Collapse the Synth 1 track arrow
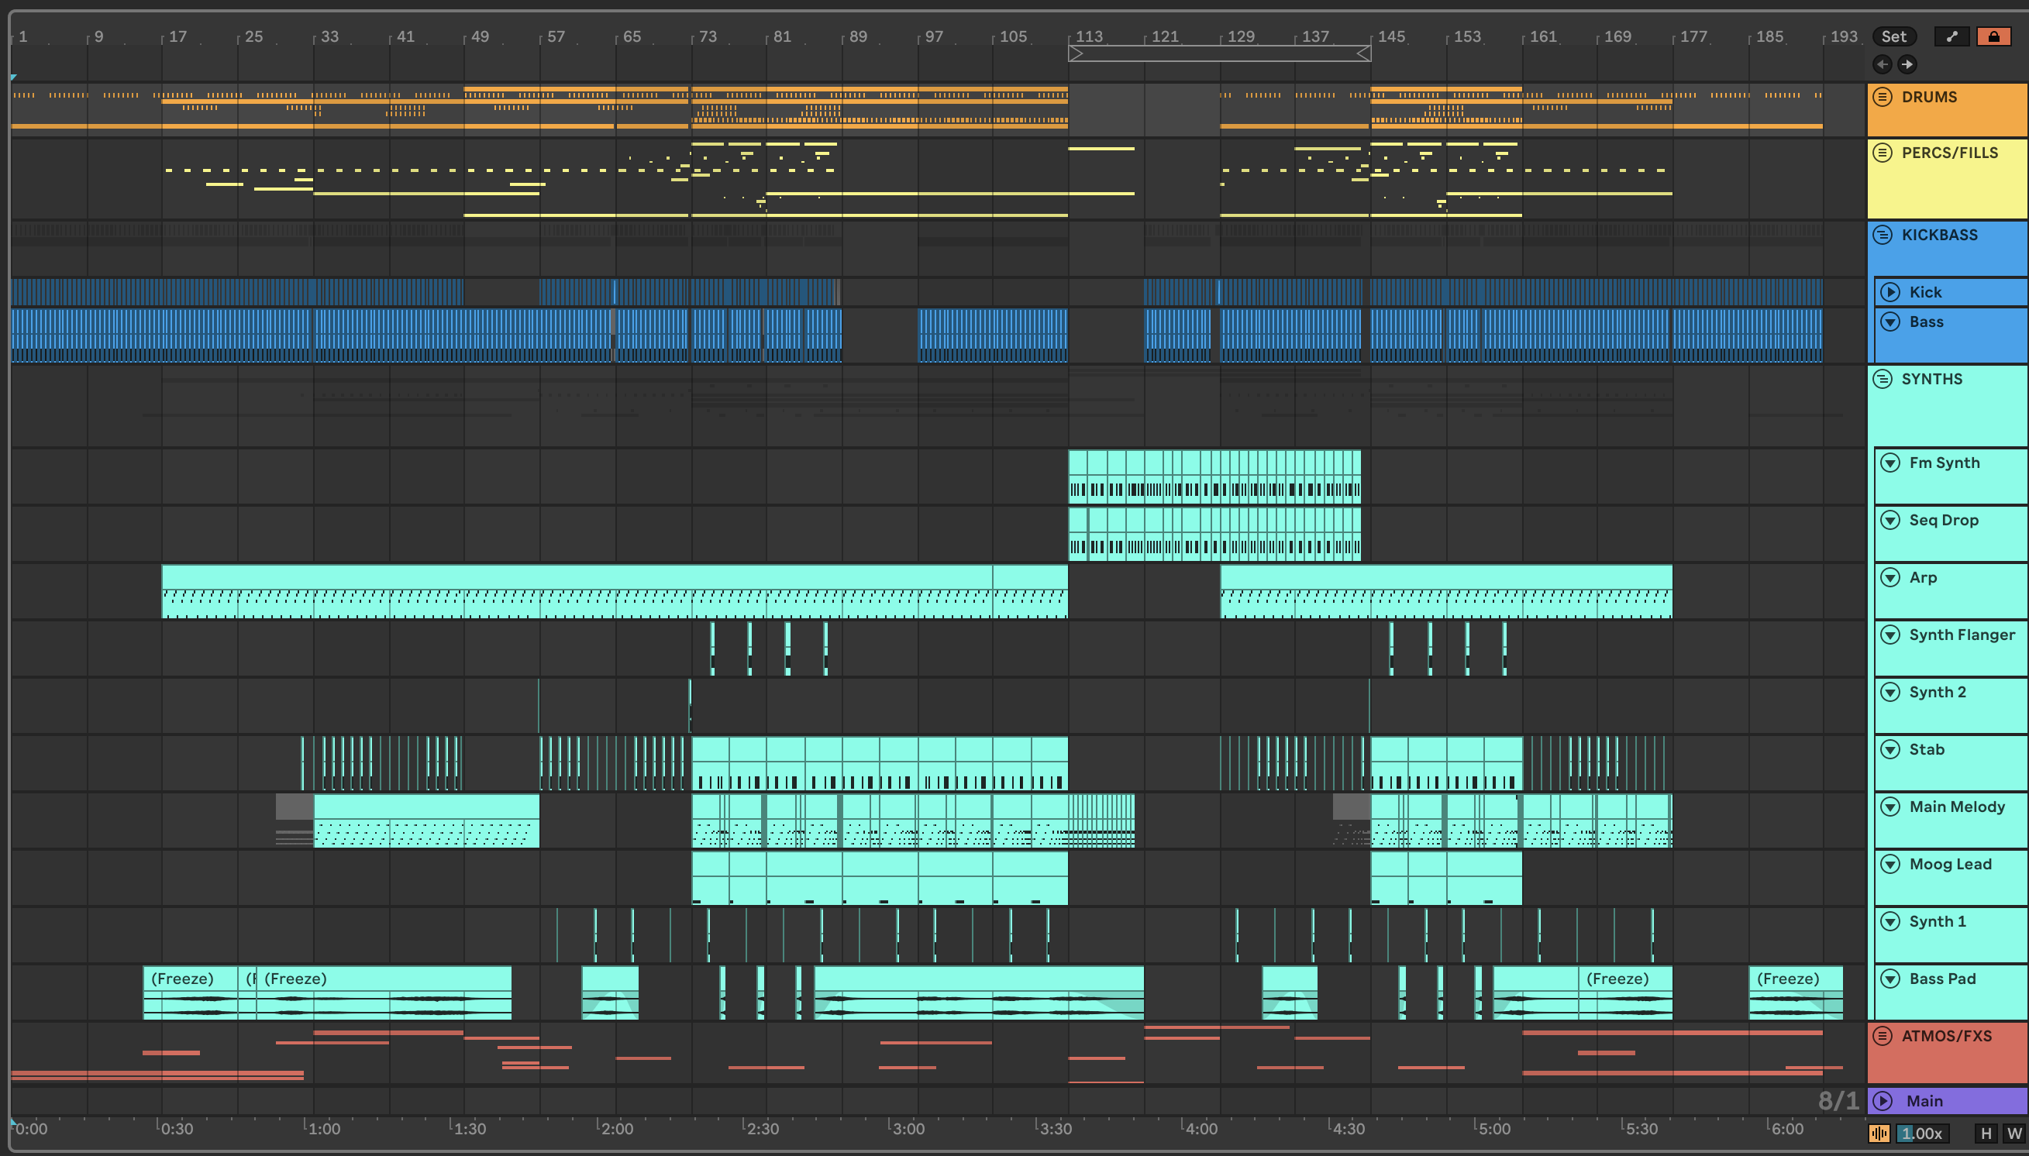The width and height of the screenshot is (2029, 1156). click(x=1890, y=922)
